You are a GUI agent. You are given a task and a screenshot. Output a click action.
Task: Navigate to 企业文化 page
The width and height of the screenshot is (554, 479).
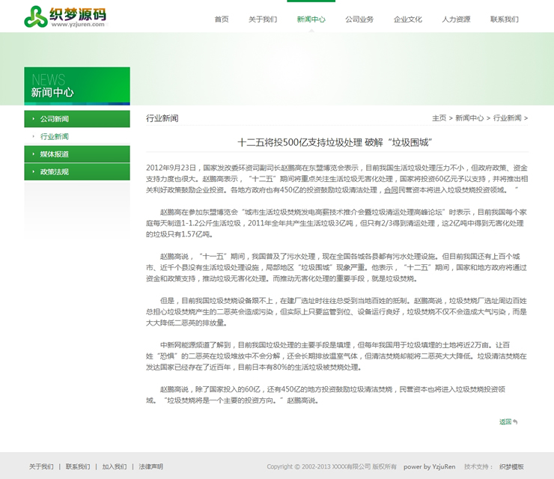tap(408, 19)
